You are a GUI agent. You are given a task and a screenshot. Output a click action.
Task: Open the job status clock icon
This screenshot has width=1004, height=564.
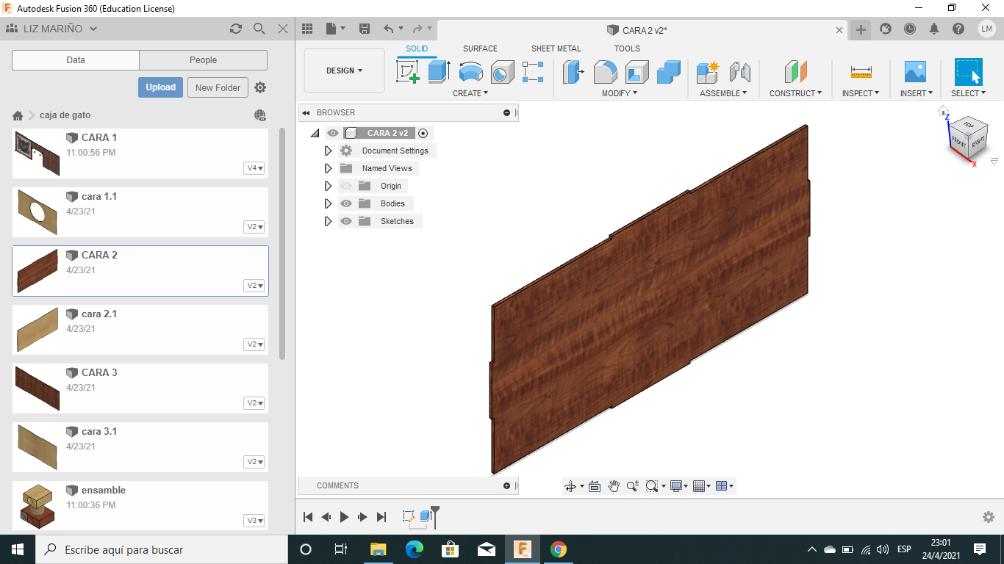coord(910,29)
